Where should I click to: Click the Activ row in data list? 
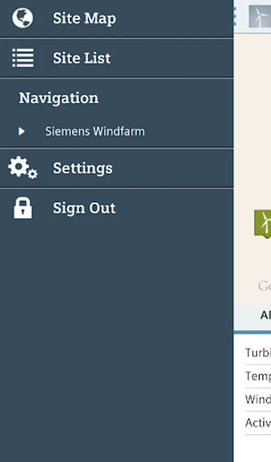258,423
